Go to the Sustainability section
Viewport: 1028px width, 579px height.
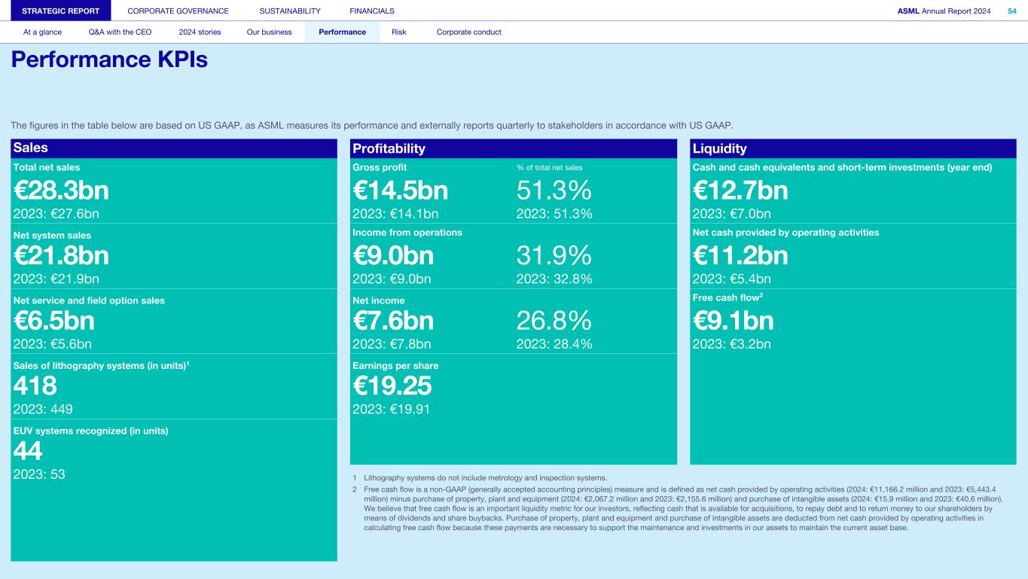(290, 11)
